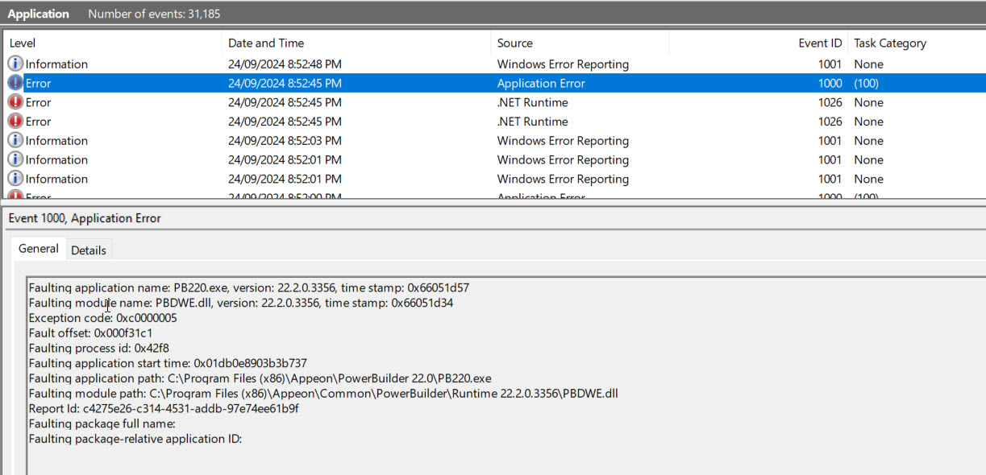Click the Source column header
Viewport: 986px width, 475px height.
click(514, 43)
